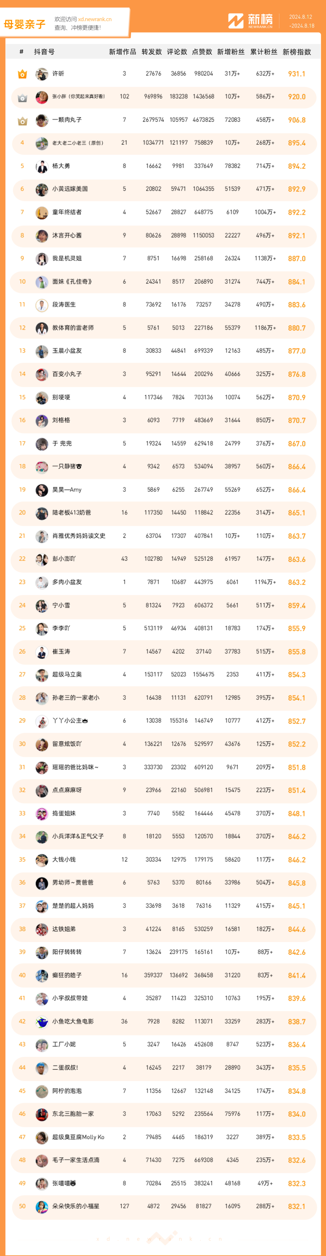Select the 累计粉丝 column header
Screen dimensions: 326x1256
click(x=264, y=52)
